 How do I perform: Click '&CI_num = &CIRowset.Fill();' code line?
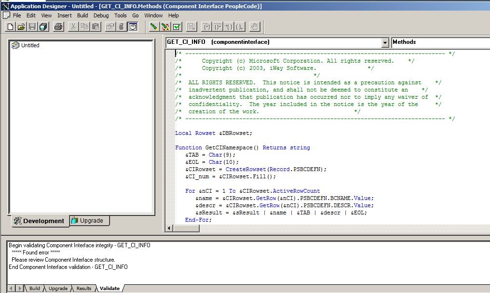point(231,176)
